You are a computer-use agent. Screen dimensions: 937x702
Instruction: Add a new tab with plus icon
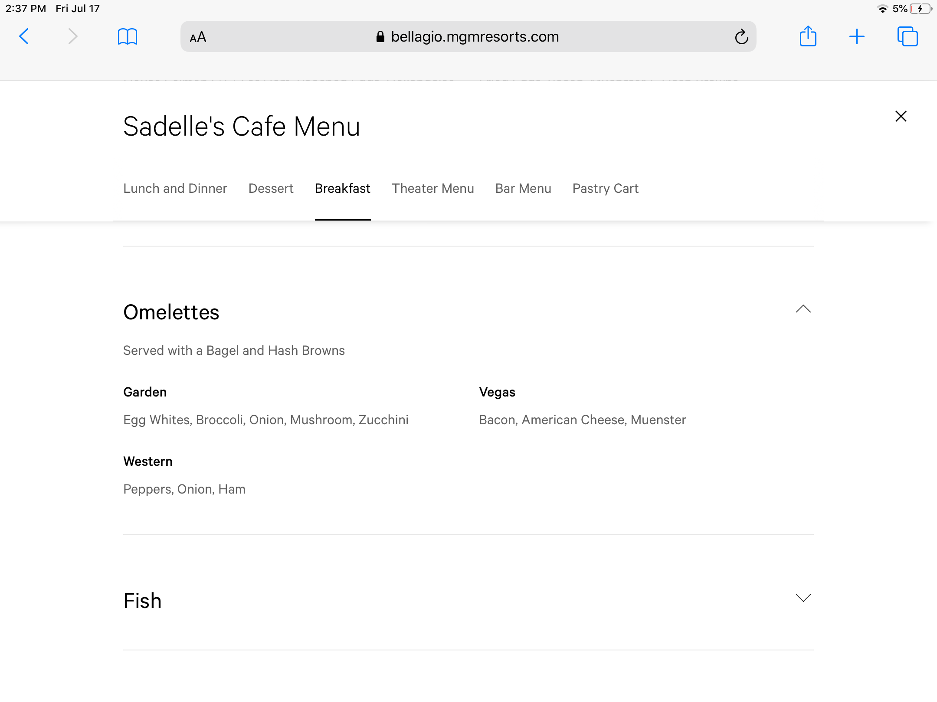[x=857, y=37]
